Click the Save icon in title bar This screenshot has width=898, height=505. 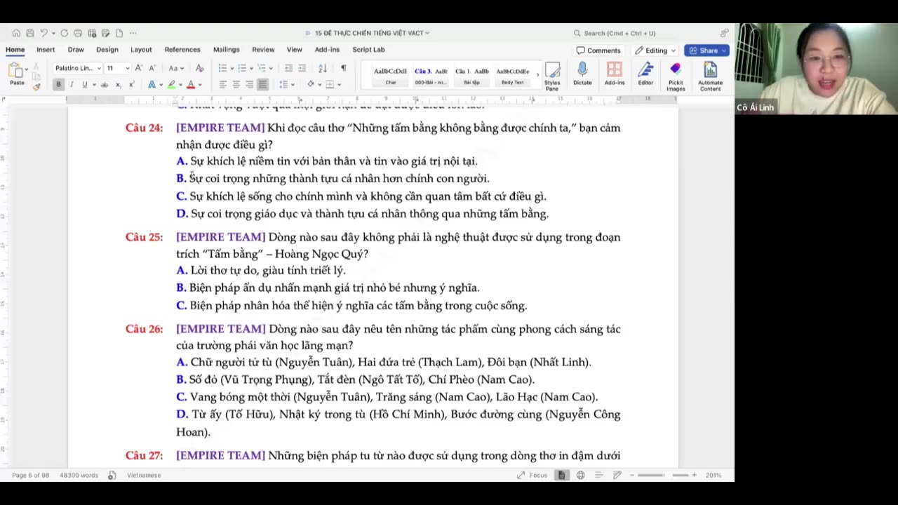(x=30, y=33)
